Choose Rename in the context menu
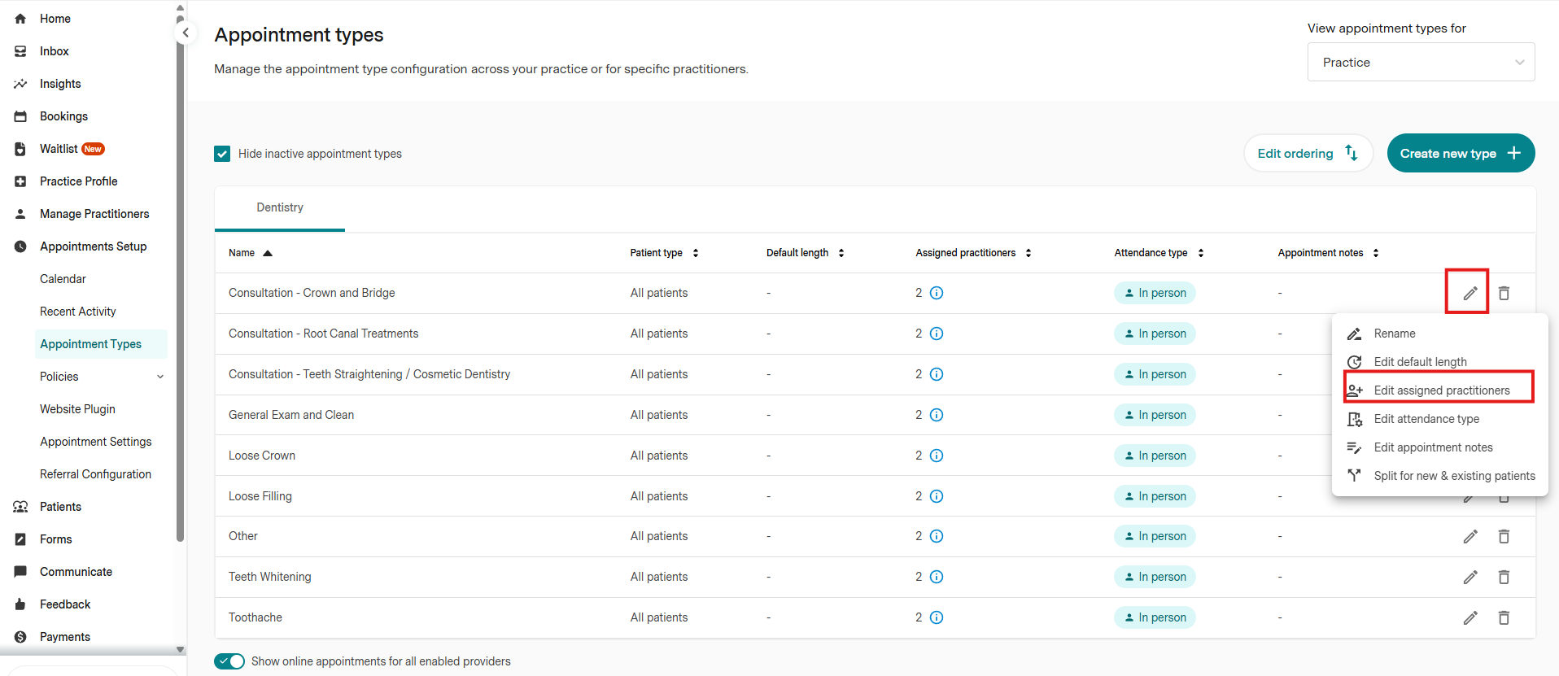 [x=1394, y=334]
